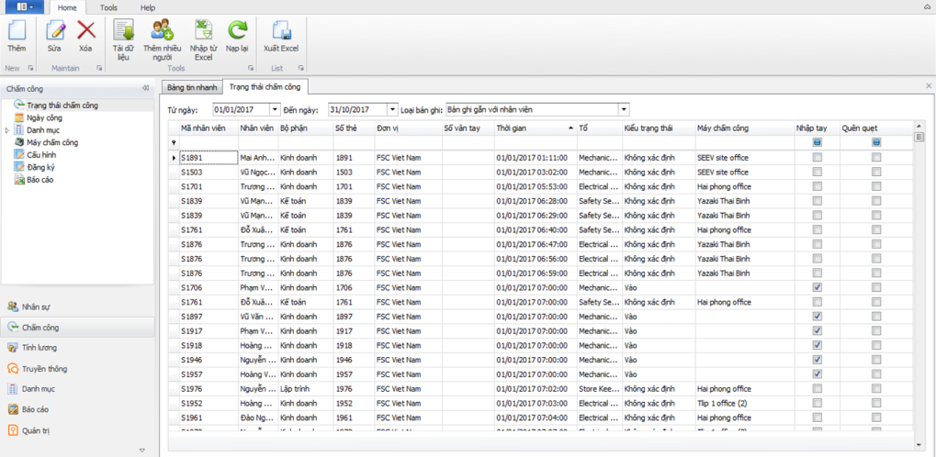Sort by Máy chấm công column header
This screenshot has width=936, height=457.
point(744,128)
